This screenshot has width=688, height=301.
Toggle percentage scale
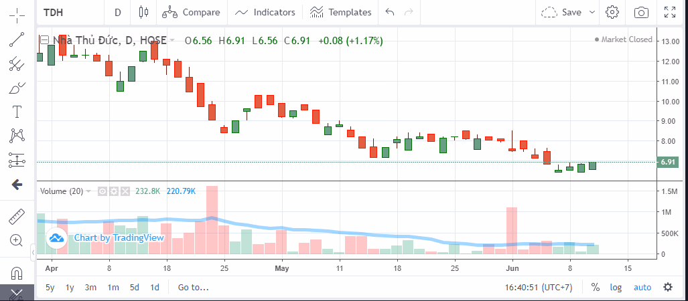(595, 288)
